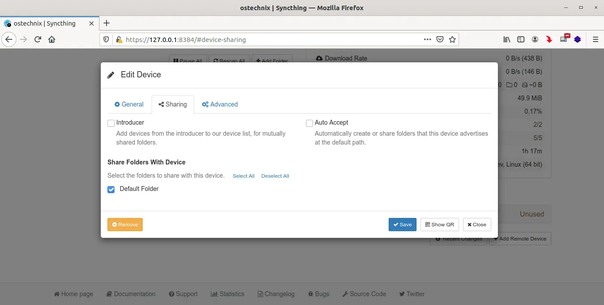Enable the Auto Accept checkbox
This screenshot has width=604, height=305.
(310, 123)
